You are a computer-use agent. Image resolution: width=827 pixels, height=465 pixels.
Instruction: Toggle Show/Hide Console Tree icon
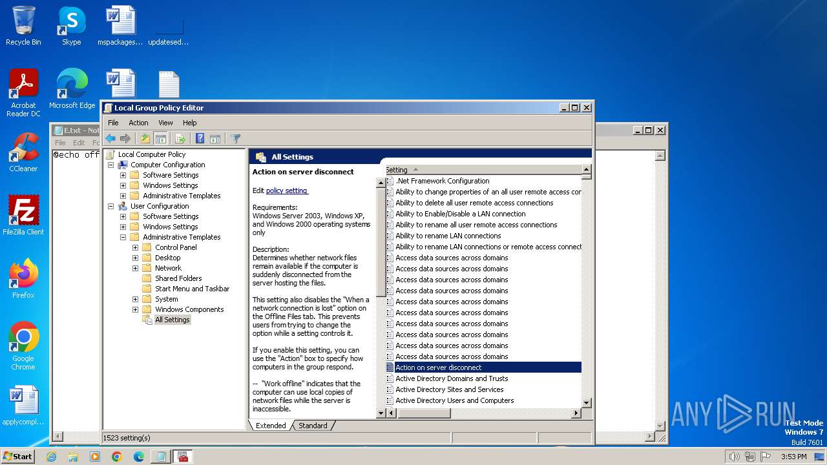[160, 138]
